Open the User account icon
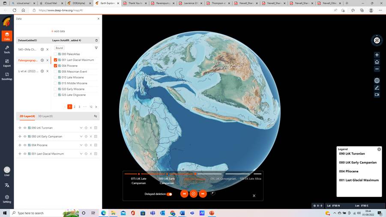 (7, 171)
